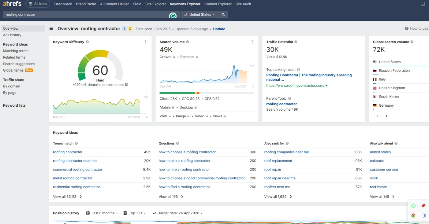Select Ads history in sidebar
This screenshot has height=224, width=429.
12,35
